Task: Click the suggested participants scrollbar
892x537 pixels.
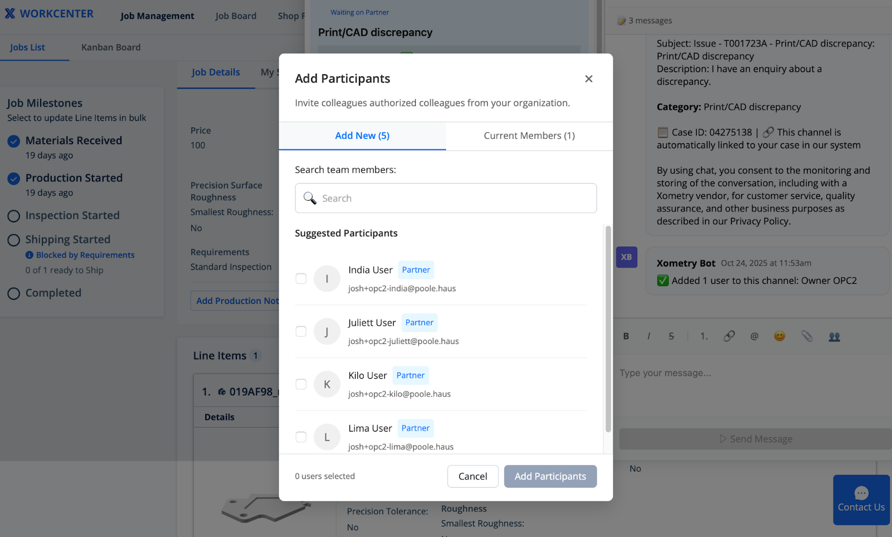Action: coord(608,328)
